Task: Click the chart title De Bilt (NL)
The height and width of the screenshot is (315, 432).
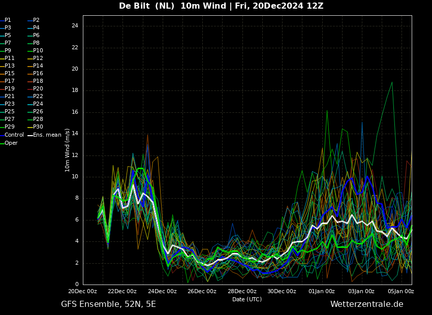Action: 146,6
